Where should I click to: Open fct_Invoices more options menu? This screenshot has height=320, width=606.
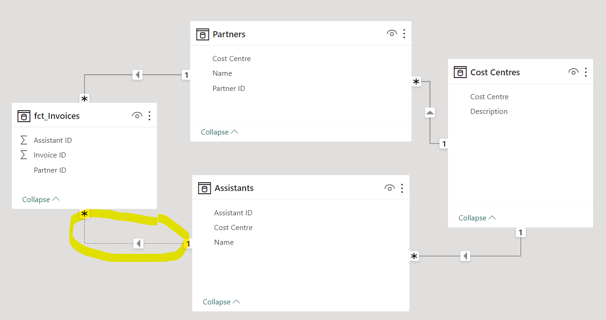pos(149,116)
